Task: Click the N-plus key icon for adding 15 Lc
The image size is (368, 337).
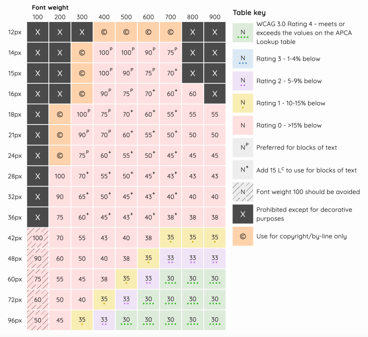Action: pyautogui.click(x=243, y=170)
